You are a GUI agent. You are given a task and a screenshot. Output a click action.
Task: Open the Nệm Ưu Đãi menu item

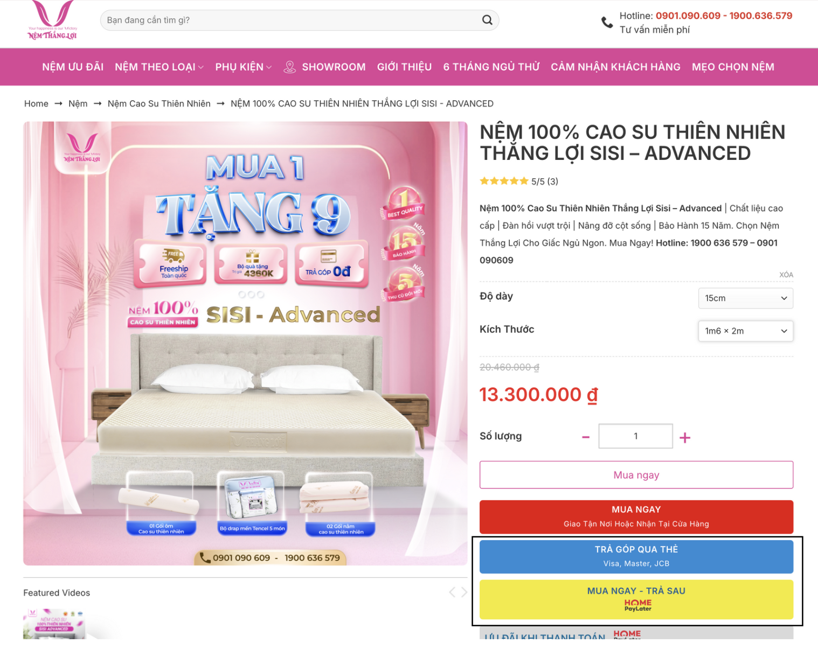73,67
